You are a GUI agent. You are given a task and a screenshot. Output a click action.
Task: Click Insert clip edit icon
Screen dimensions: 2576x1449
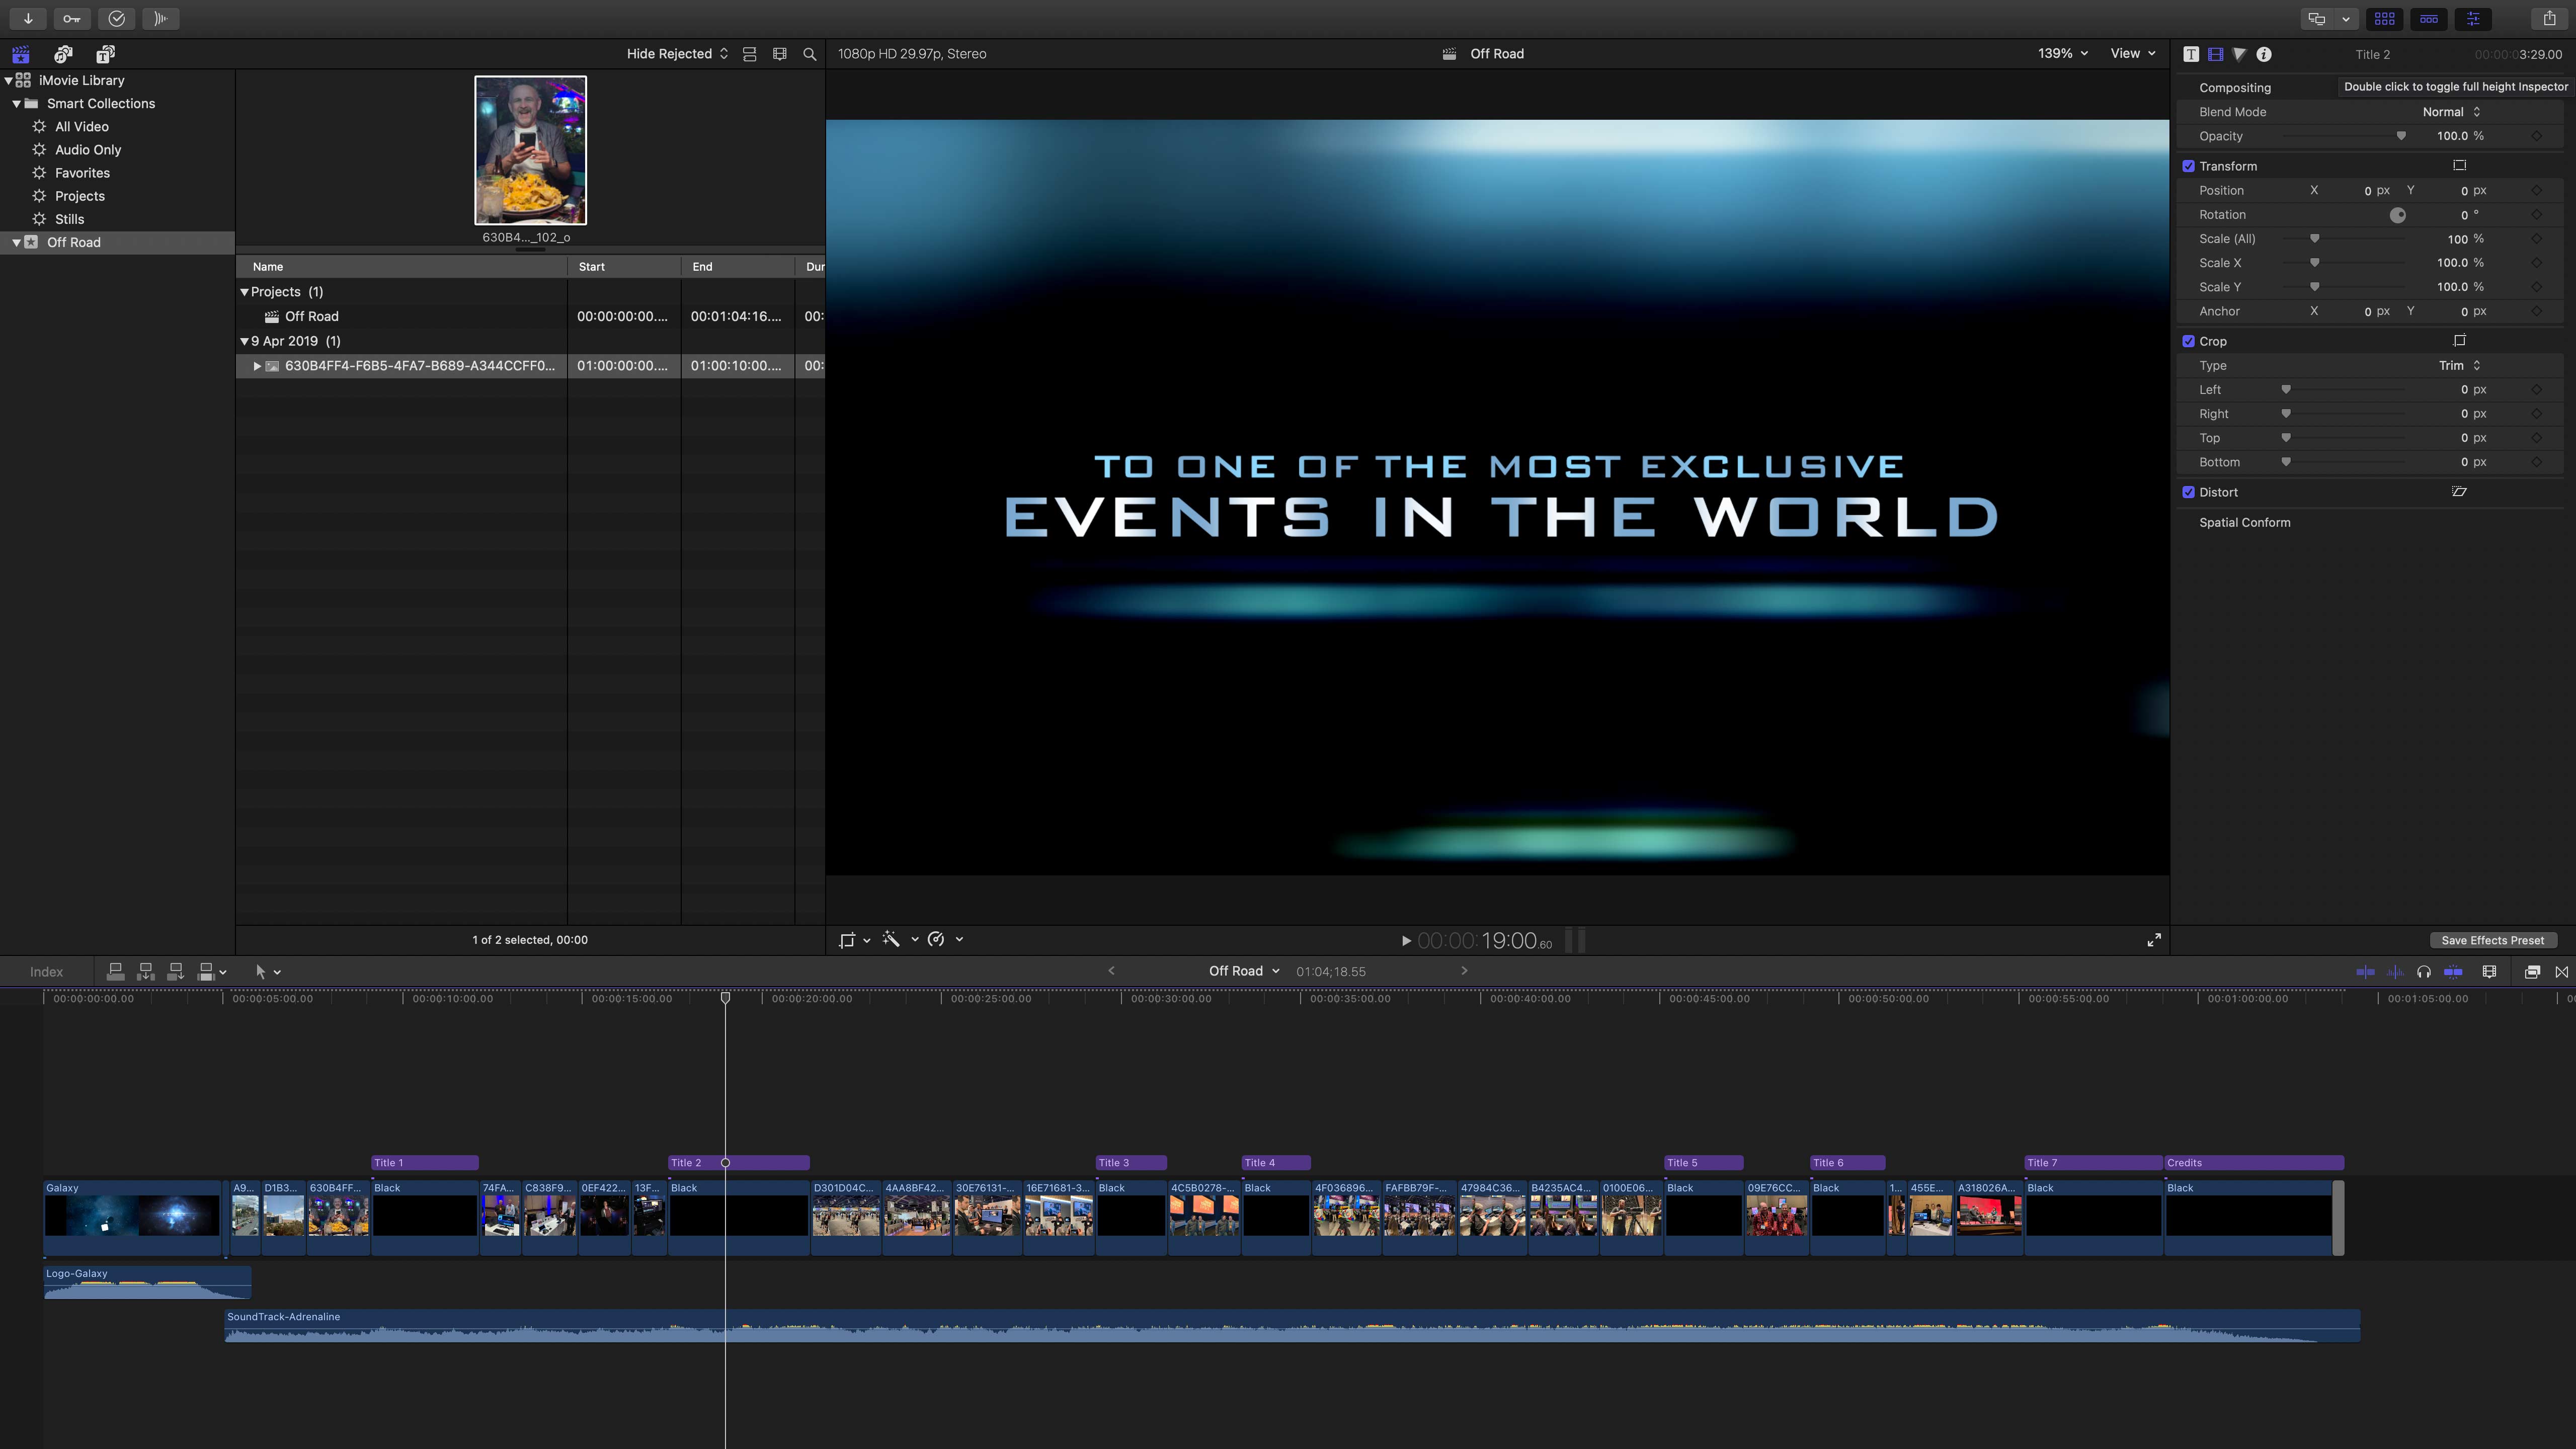pyautogui.click(x=145, y=971)
